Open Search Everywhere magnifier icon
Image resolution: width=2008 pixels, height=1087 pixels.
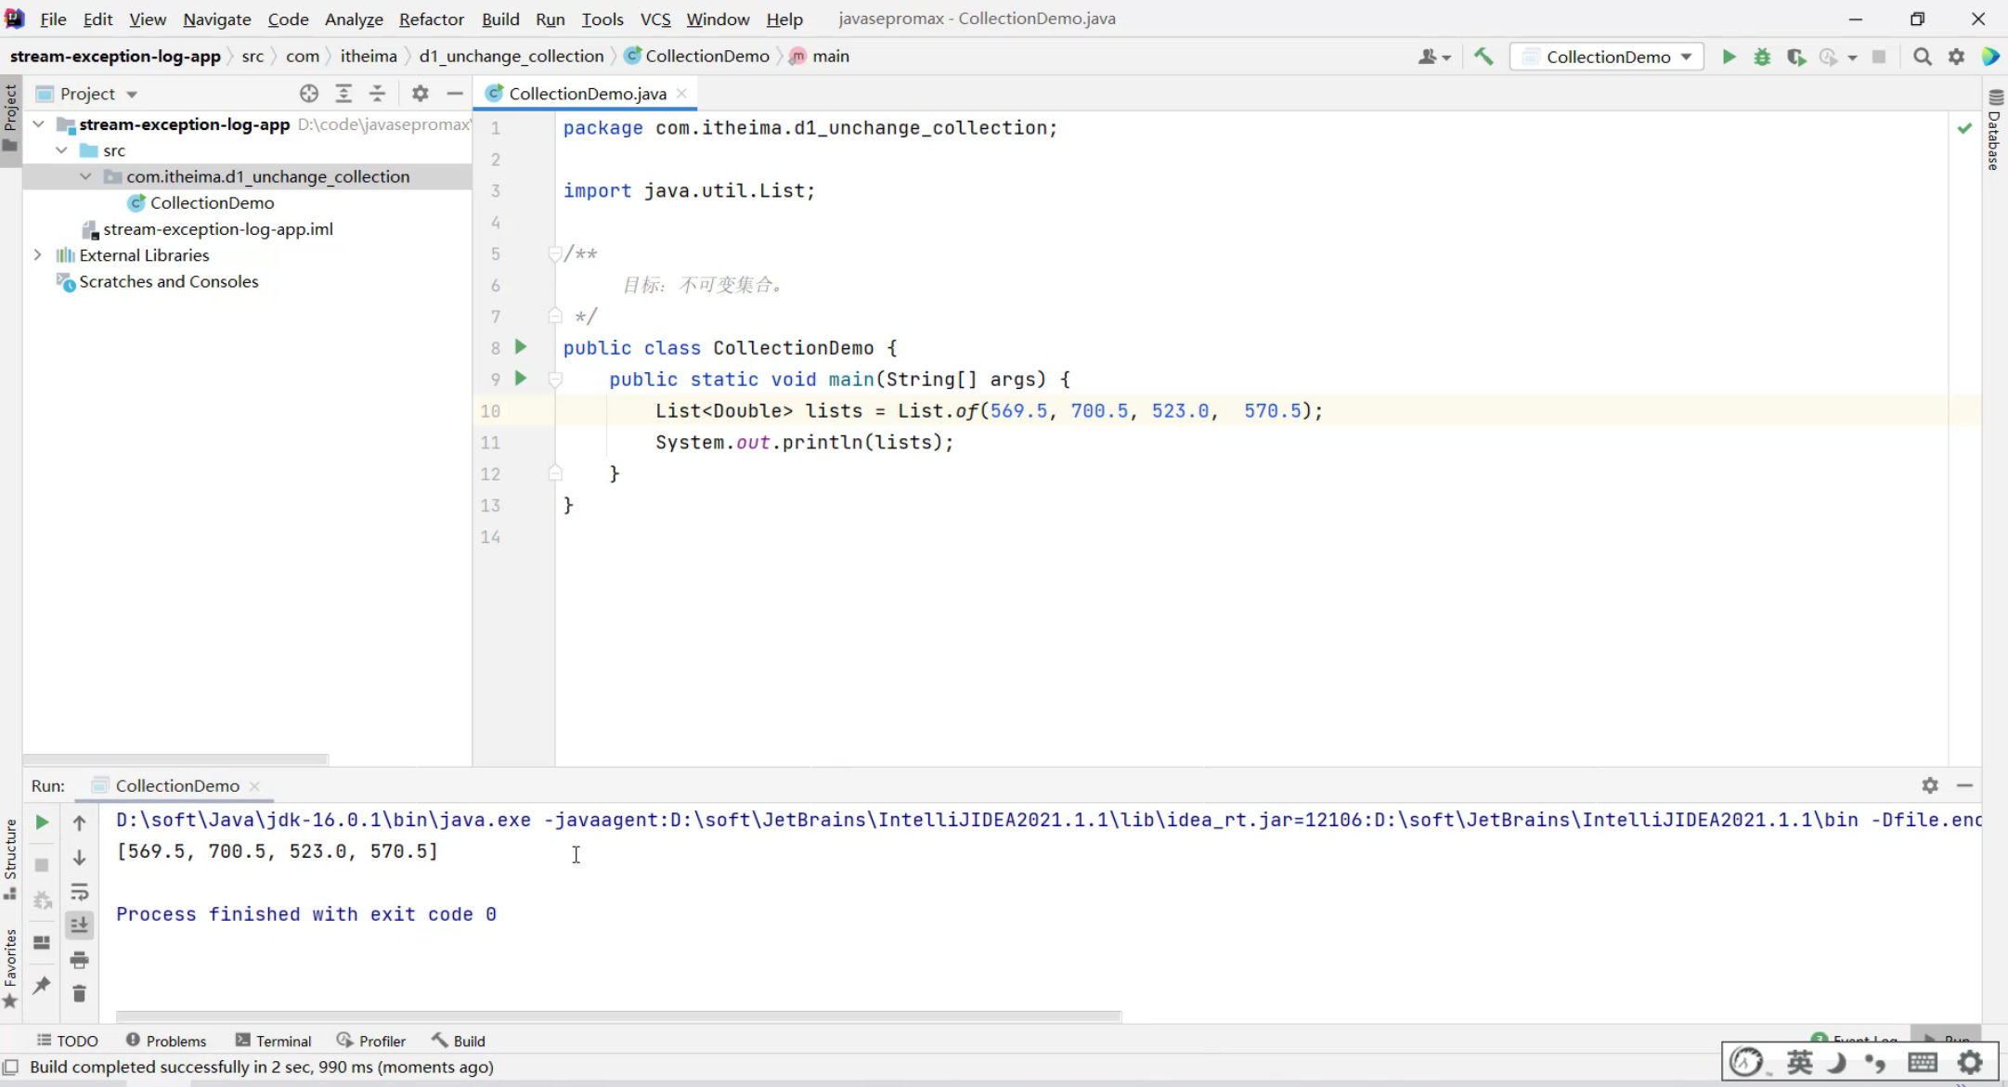point(1922,57)
